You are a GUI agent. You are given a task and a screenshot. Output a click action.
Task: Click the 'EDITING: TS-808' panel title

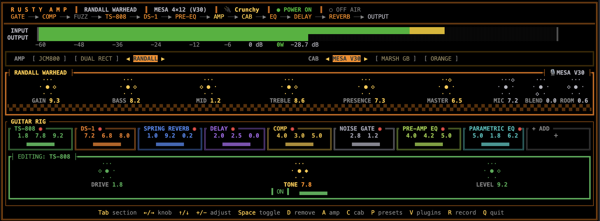44,157
